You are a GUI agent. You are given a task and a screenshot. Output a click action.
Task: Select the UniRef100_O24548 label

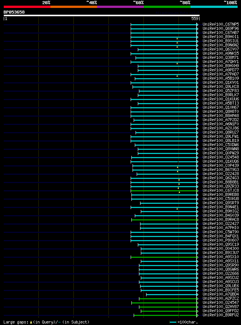coord(221,157)
